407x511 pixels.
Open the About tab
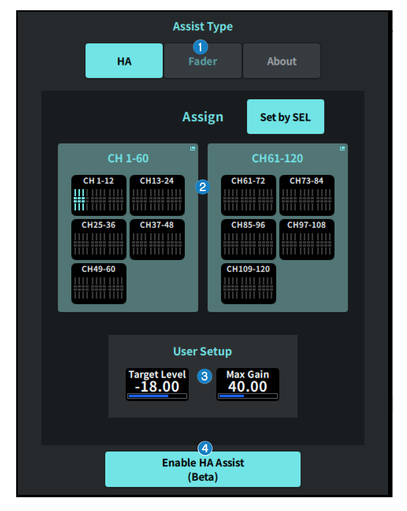[281, 61]
